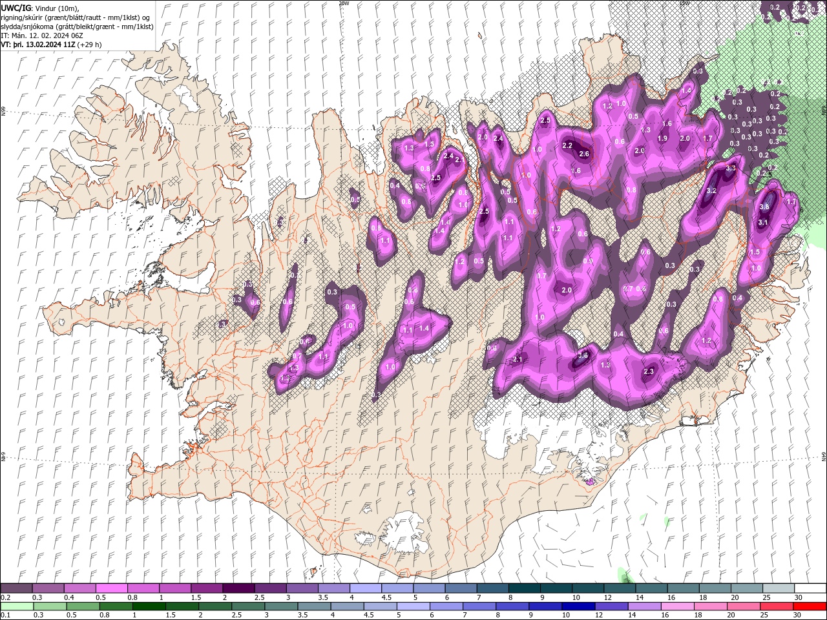Select the bright pink 0.5 swatch in upper legend
827x620 pixels.
111,588
